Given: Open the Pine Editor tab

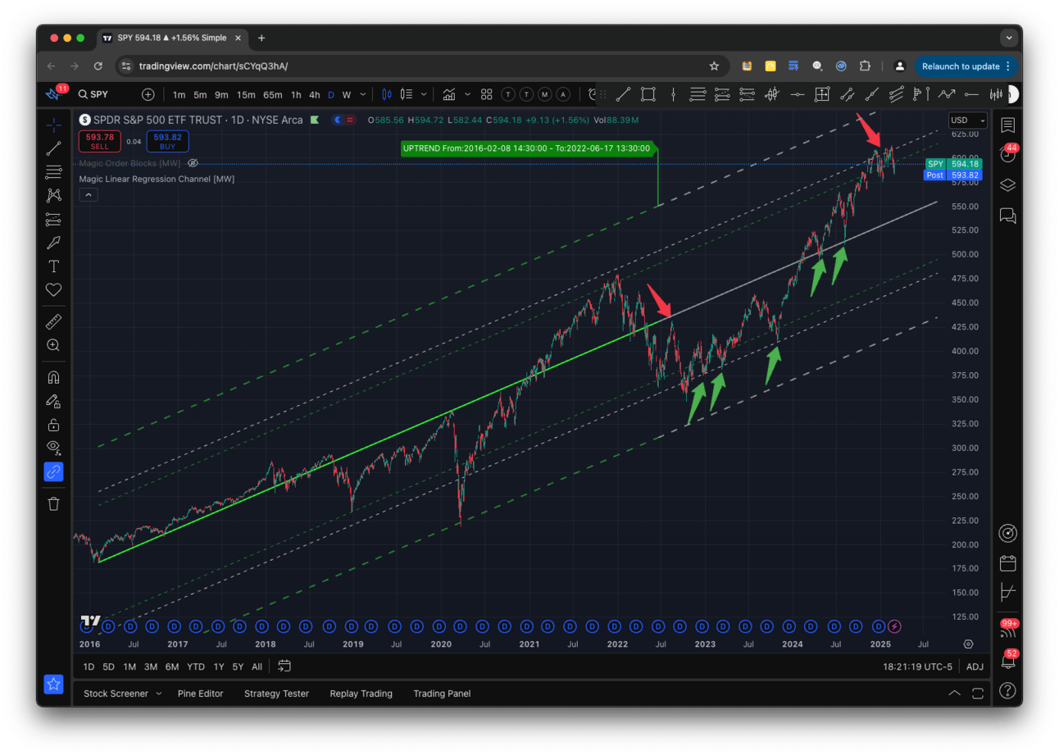Looking at the screenshot, I should tap(200, 694).
